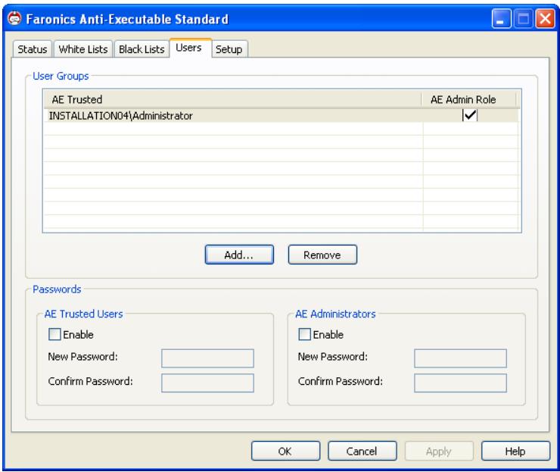Open the White Lists tab

click(82, 49)
